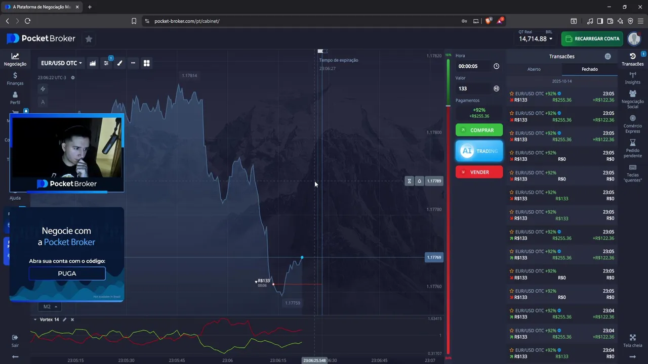Image resolution: width=648 pixels, height=364 pixels.
Task: Click the VENDER sell button
Action: 479,172
